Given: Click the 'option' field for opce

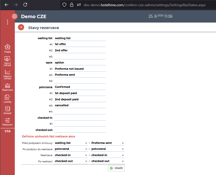Looking at the screenshot, I should coord(80,62).
